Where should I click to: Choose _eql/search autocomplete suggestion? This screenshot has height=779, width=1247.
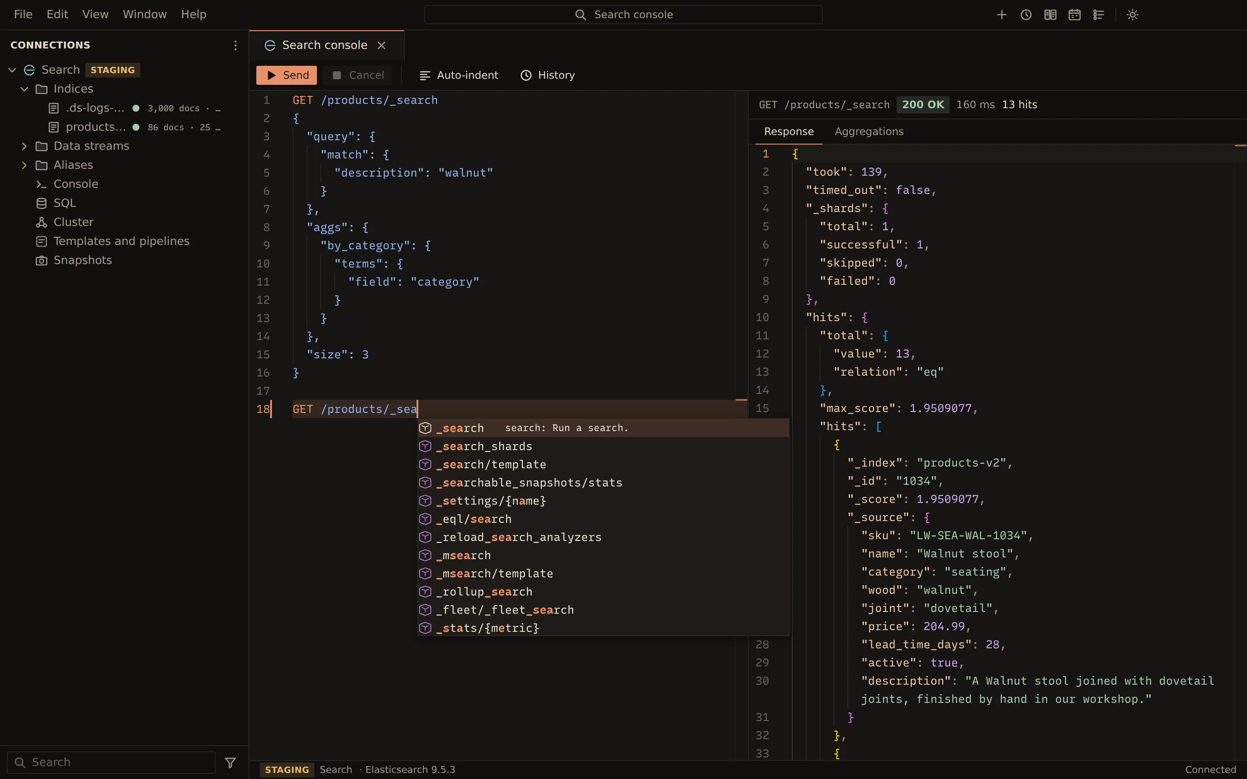click(603, 519)
